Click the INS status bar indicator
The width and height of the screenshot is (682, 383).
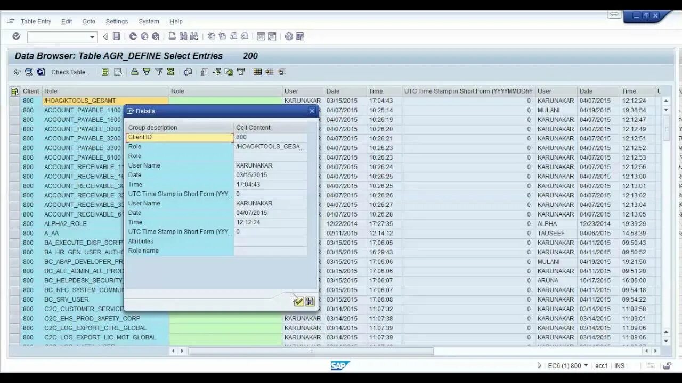pyautogui.click(x=620, y=366)
